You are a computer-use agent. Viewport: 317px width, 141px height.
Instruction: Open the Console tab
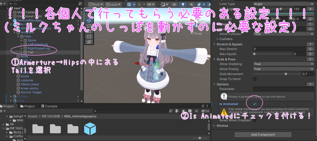click(49, 106)
